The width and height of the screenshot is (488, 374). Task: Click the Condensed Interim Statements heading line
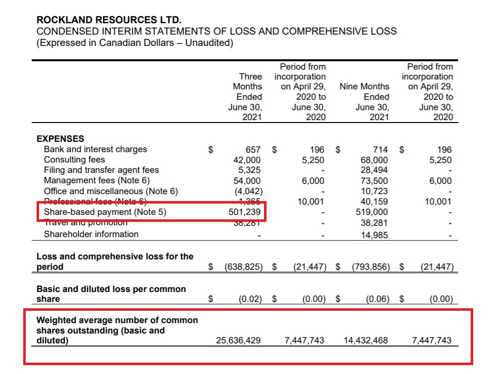point(217,32)
